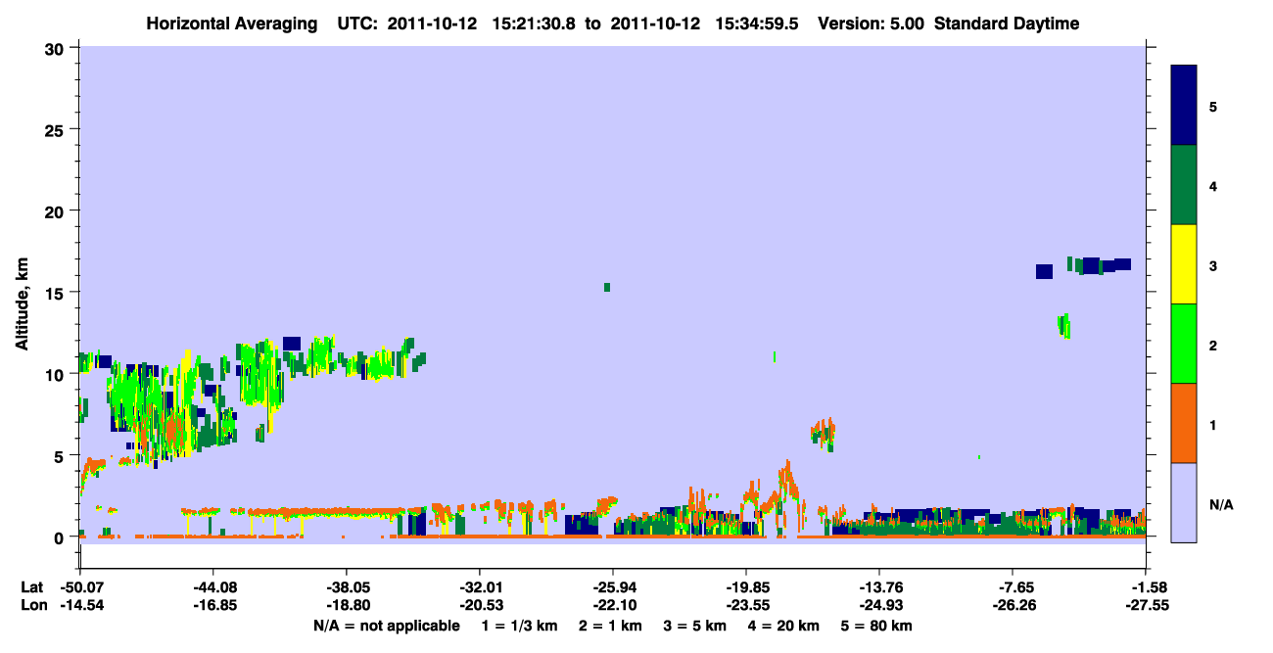This screenshot has height=653, width=1273.
Task: Click the '25' altitude tick label
Action: [x=56, y=129]
